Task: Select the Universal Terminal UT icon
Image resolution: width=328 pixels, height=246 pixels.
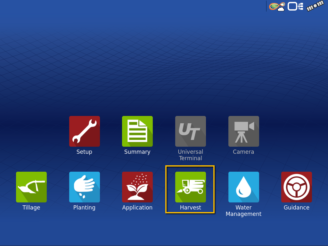Action: coord(191,131)
